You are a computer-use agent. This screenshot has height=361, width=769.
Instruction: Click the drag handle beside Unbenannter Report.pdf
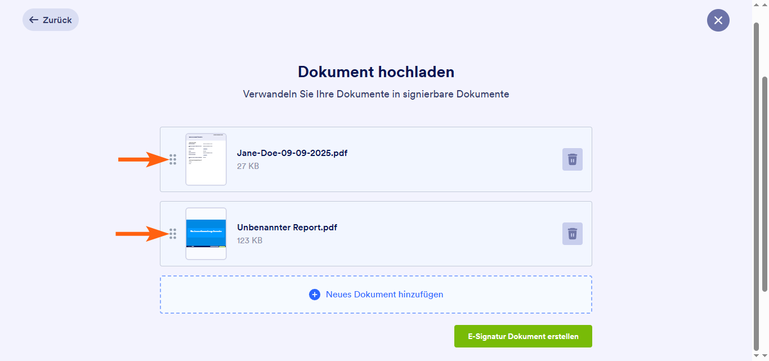173,234
